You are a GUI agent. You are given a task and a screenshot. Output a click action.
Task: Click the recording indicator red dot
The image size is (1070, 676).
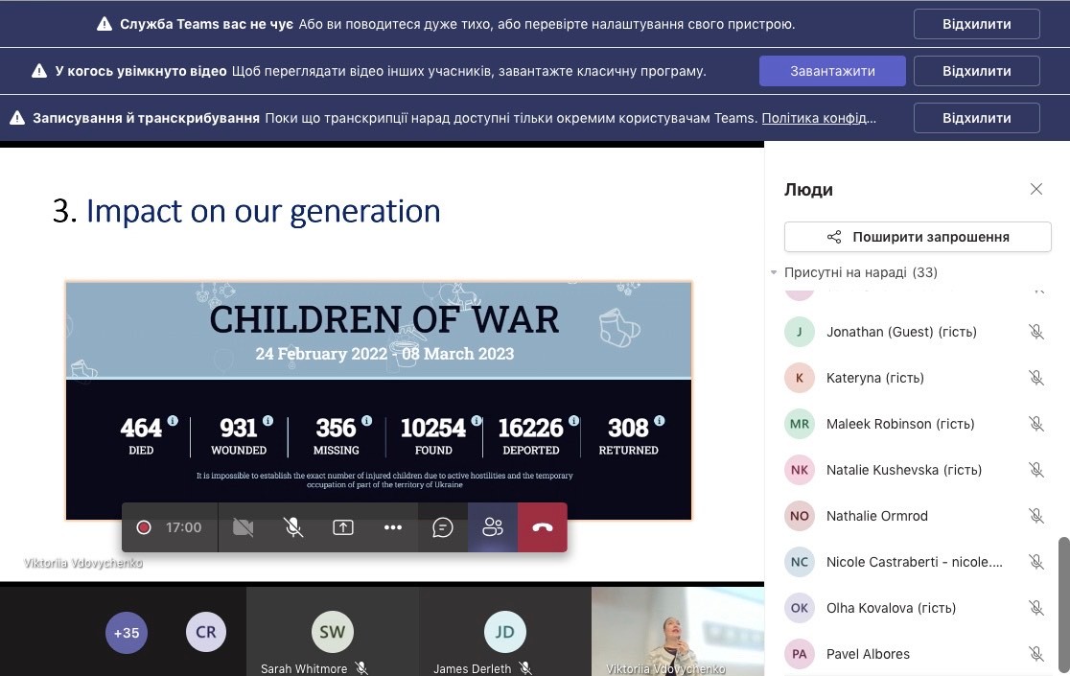point(144,527)
